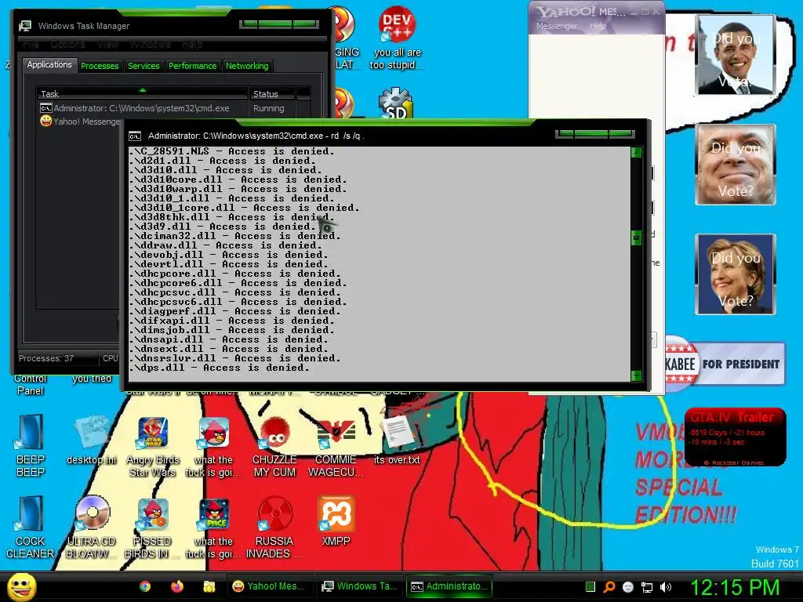Screen dimensions: 803x602
Task: Click the C_28591.NLS Access denied line
Action: click(x=231, y=151)
